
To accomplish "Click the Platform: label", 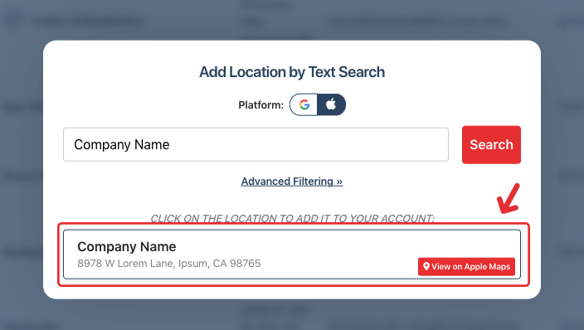I will click(x=261, y=105).
